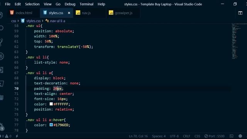Open the Debug menu

click(x=70, y=4)
